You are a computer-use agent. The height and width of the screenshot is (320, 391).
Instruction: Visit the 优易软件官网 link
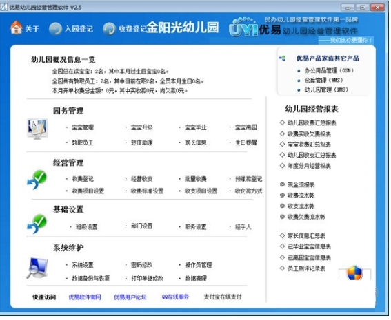point(85,297)
